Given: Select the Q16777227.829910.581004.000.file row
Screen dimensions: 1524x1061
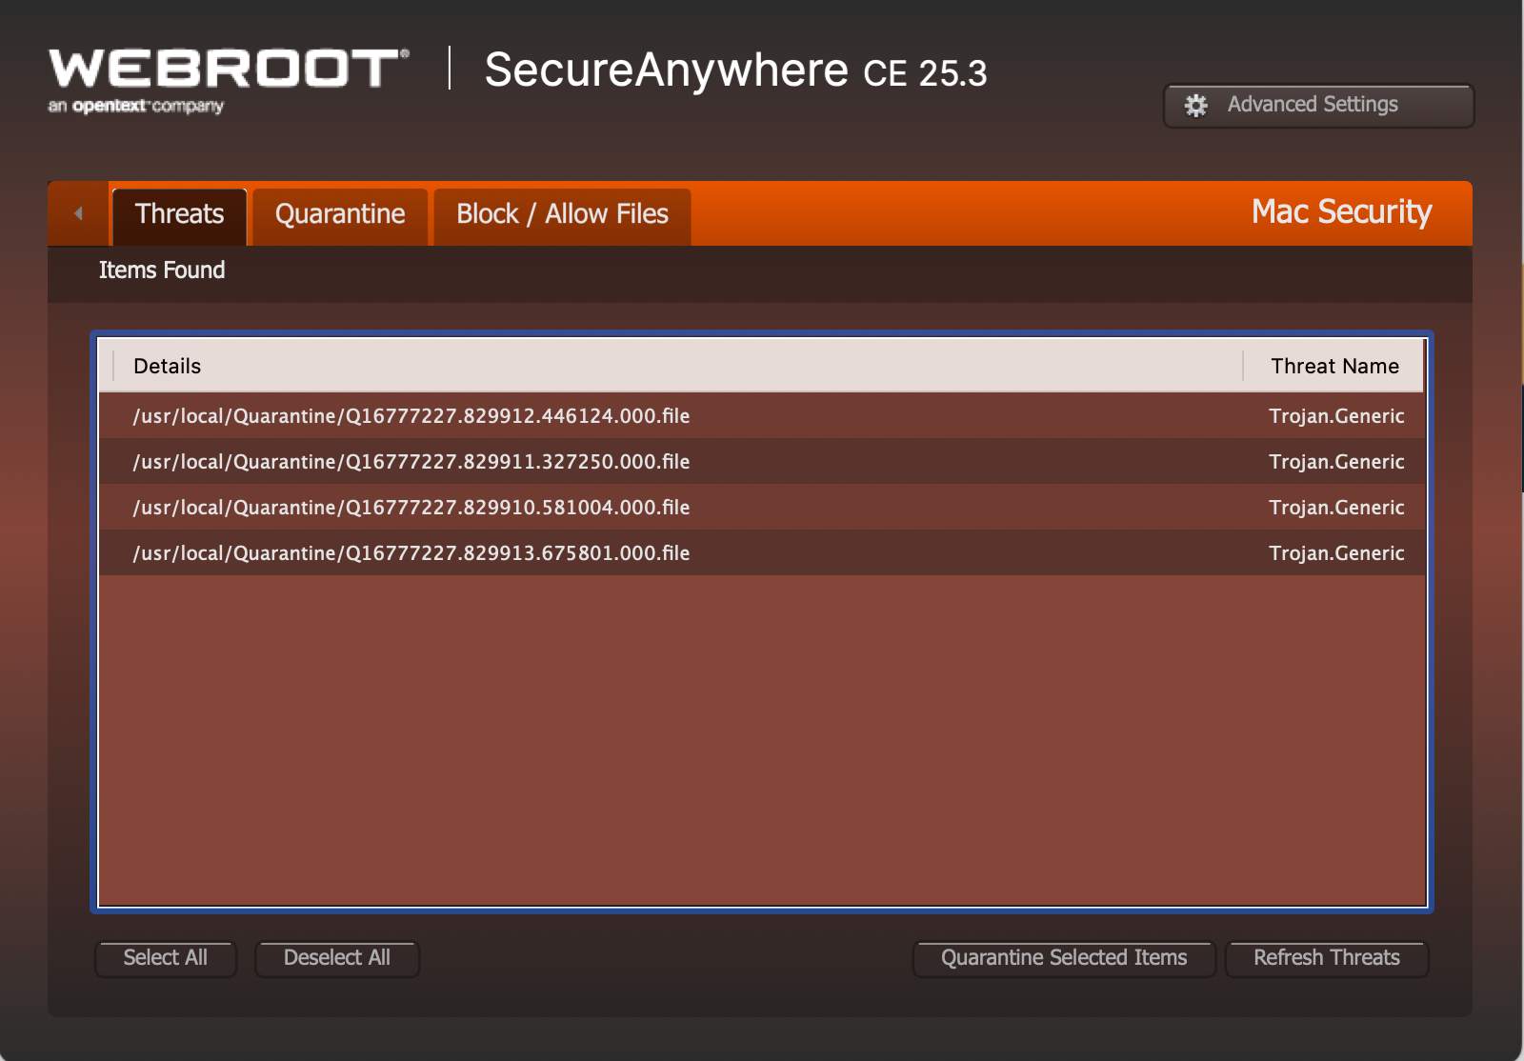Looking at the screenshot, I should (x=762, y=507).
